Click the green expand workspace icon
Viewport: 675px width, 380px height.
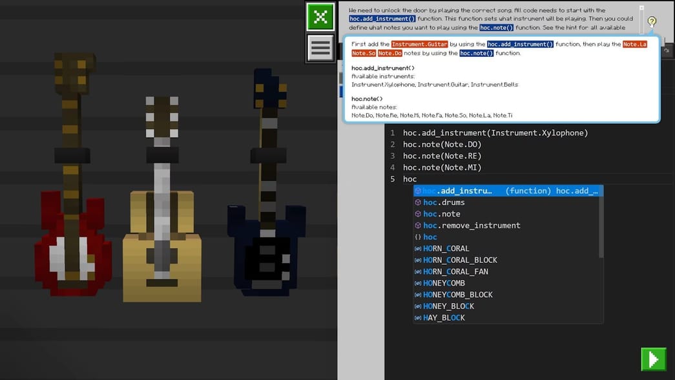click(x=320, y=17)
